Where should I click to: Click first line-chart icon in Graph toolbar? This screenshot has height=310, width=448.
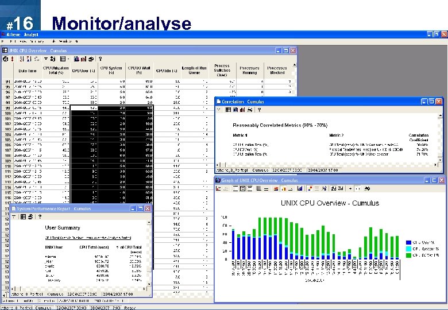(x=218, y=188)
